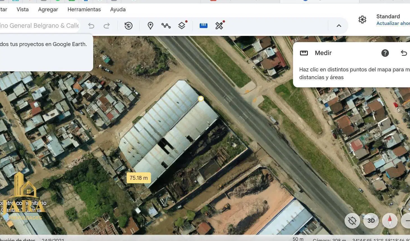This screenshot has width=410, height=241.
Task: Redo the action in the toolbar
Action: pos(107,26)
